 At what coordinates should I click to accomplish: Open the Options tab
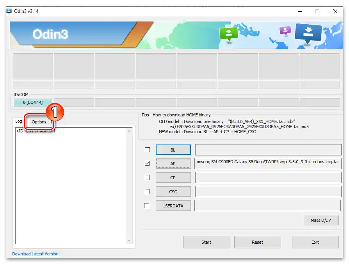tap(39, 122)
